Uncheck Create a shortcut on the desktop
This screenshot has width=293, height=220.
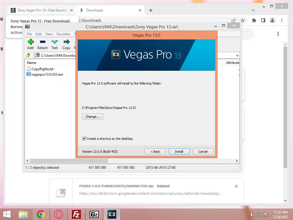(84, 139)
